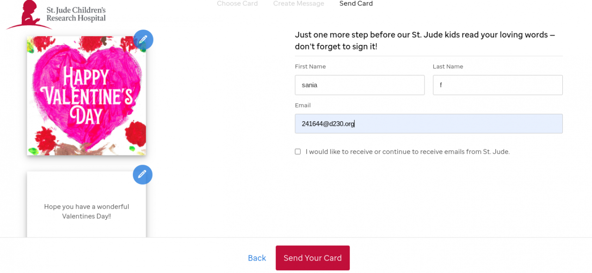Click the Back link
The width and height of the screenshot is (592, 273).
(257, 258)
